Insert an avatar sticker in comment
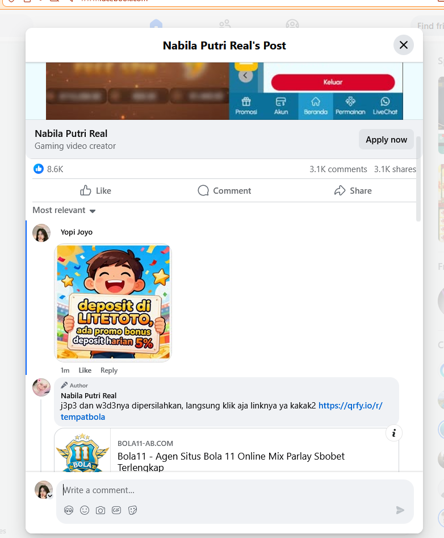This screenshot has width=444, height=538. click(69, 510)
